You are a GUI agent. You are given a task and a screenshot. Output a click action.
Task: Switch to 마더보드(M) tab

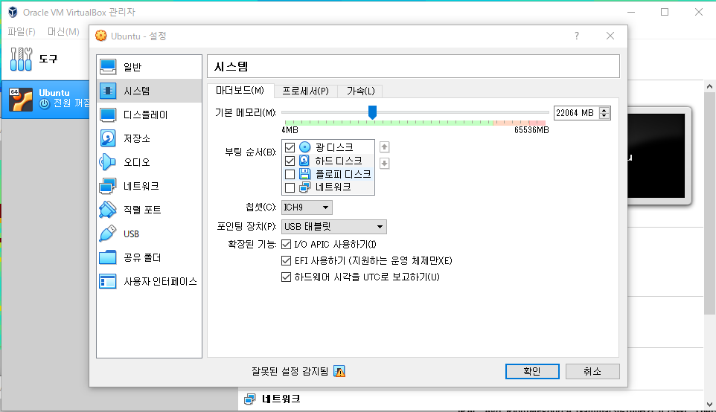240,90
